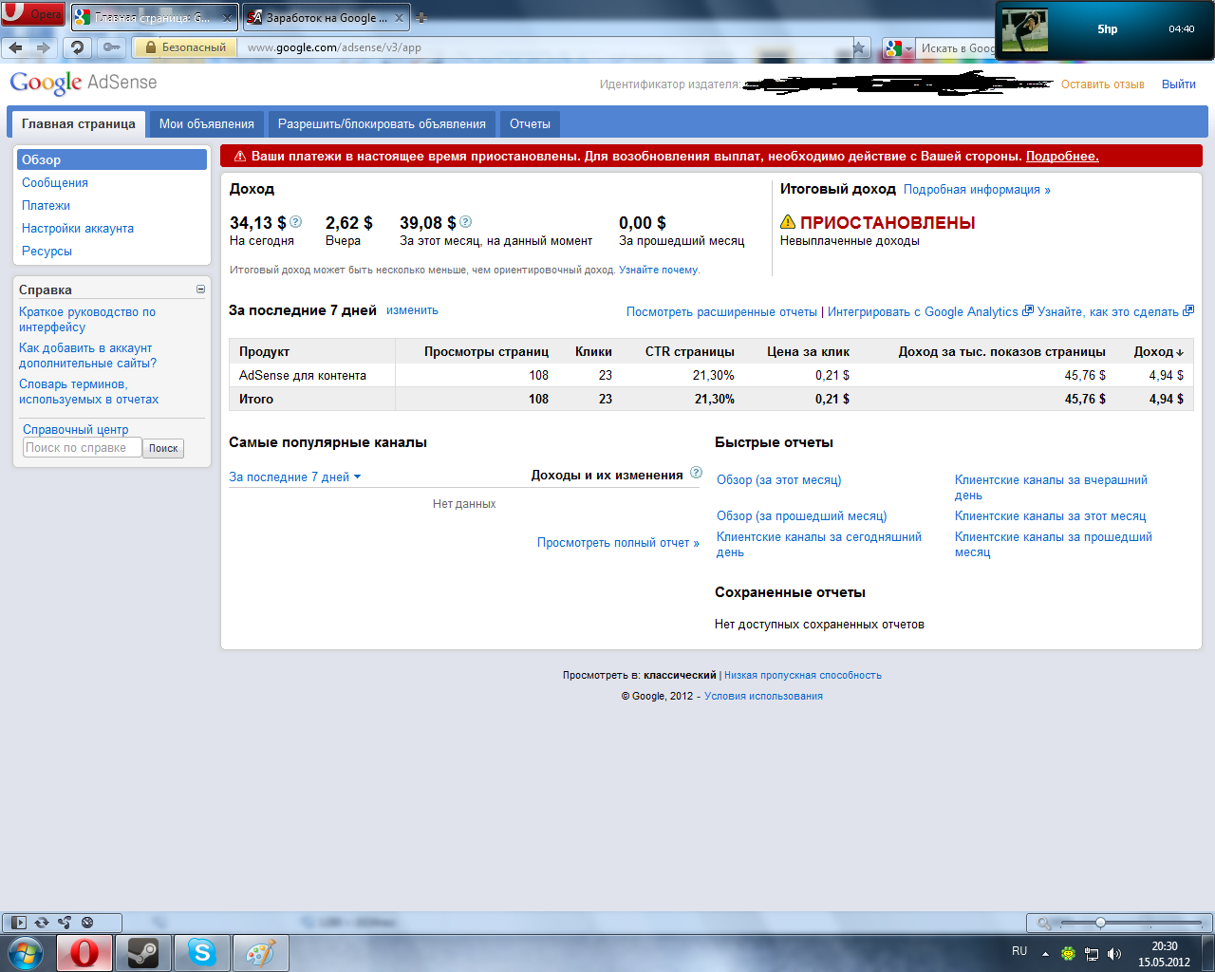Click the help icon next to 39,08 $
Viewport: 1215px width, 972px height.
(x=465, y=221)
